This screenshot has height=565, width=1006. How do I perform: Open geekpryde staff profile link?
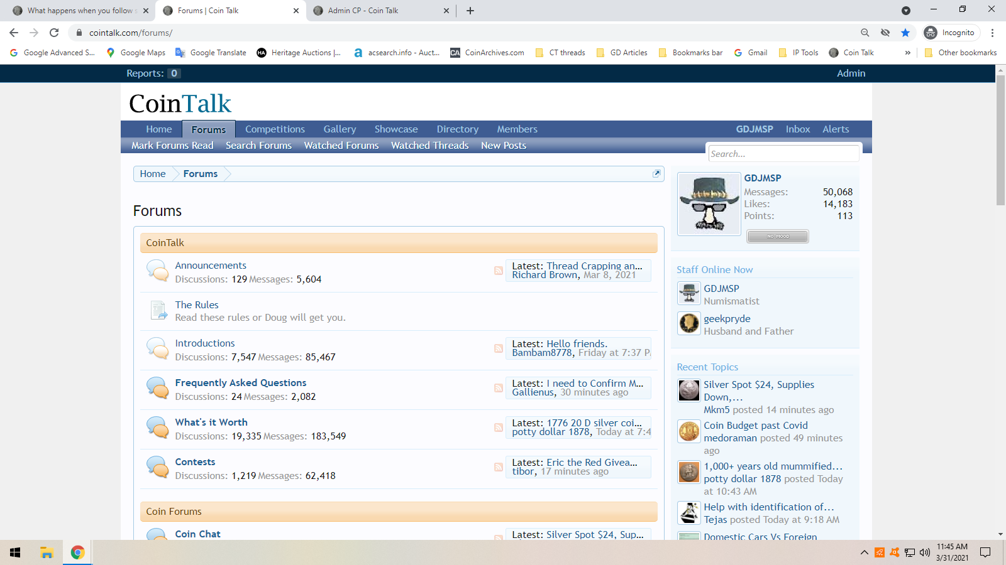pyautogui.click(x=727, y=318)
